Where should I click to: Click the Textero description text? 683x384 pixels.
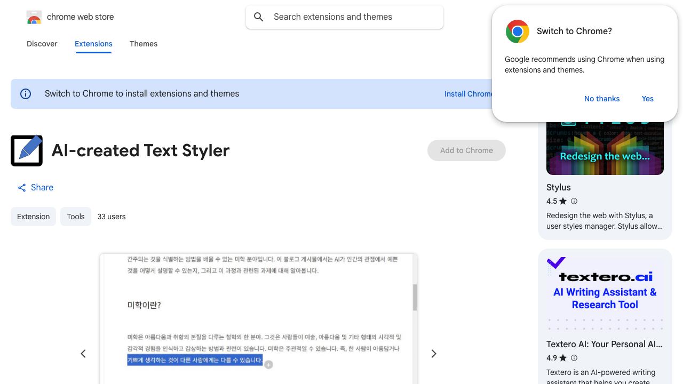coord(601,376)
